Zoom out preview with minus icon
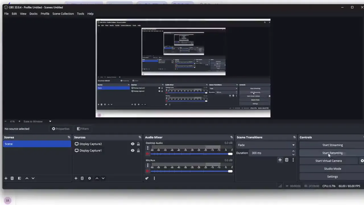This screenshot has height=205, width=364. coord(5,121)
